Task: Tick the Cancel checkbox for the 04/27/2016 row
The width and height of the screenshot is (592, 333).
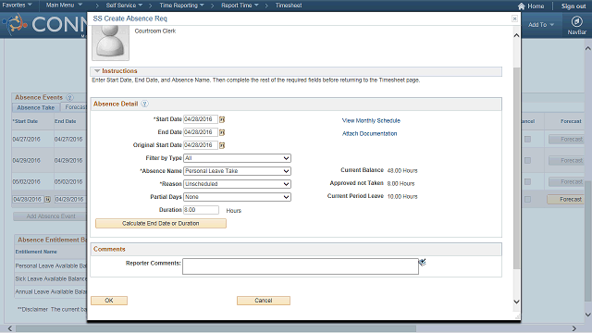Action: pos(527,140)
